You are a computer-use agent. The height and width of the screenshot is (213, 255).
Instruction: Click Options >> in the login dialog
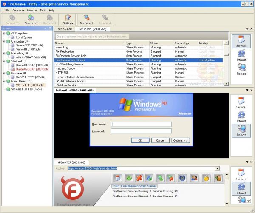point(181,140)
